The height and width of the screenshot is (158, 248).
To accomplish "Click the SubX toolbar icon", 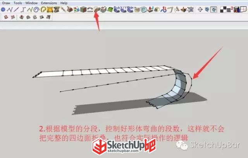I will [117, 9].
